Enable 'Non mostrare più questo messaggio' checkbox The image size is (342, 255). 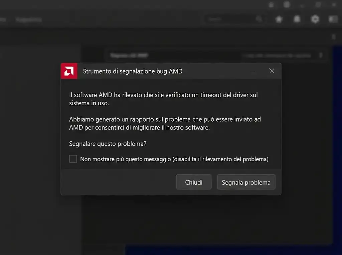tap(73, 159)
